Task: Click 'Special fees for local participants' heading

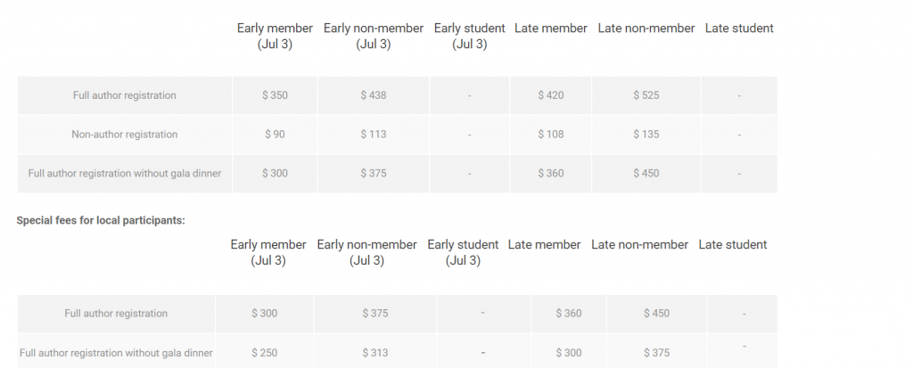Action: click(x=101, y=220)
